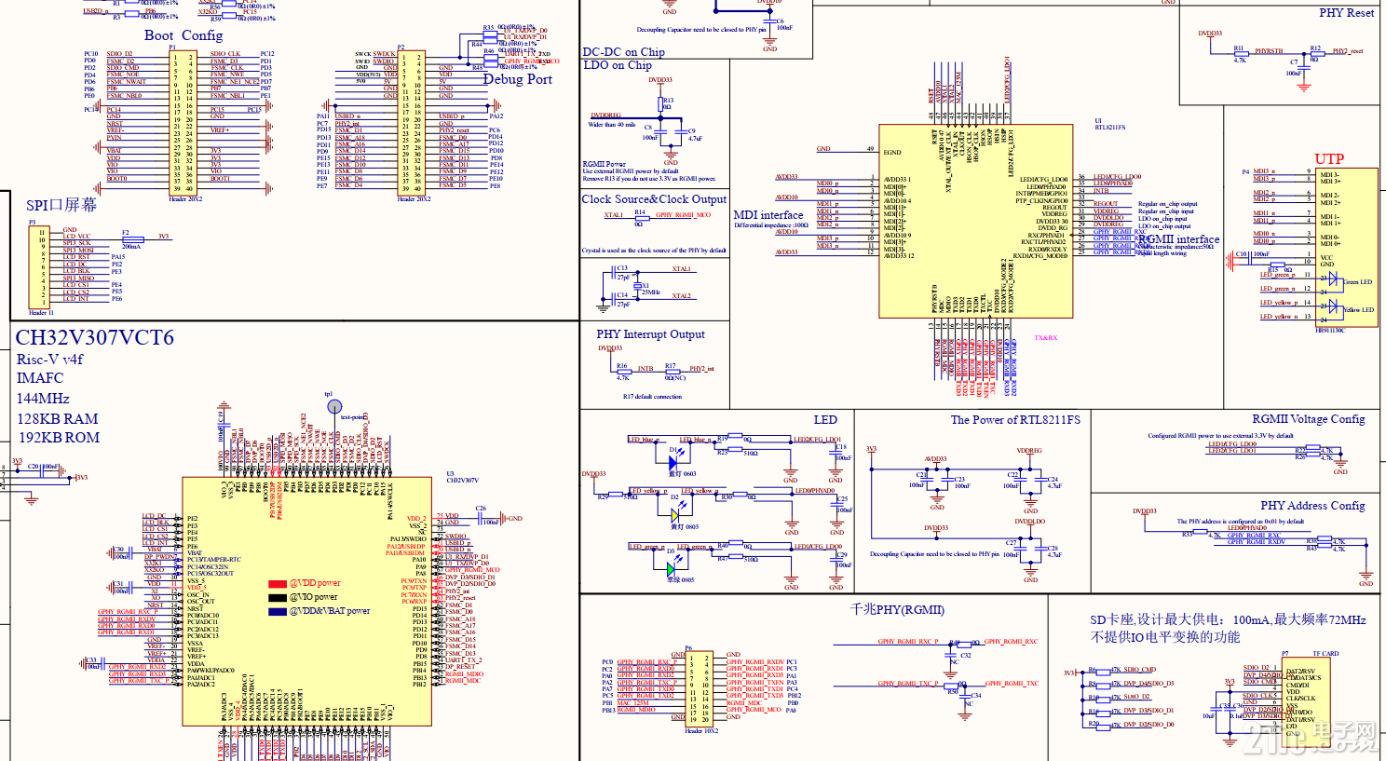Screen dimensions: 1386x761
Task: Click the black @VIO power legend swatch
Action: click(277, 598)
